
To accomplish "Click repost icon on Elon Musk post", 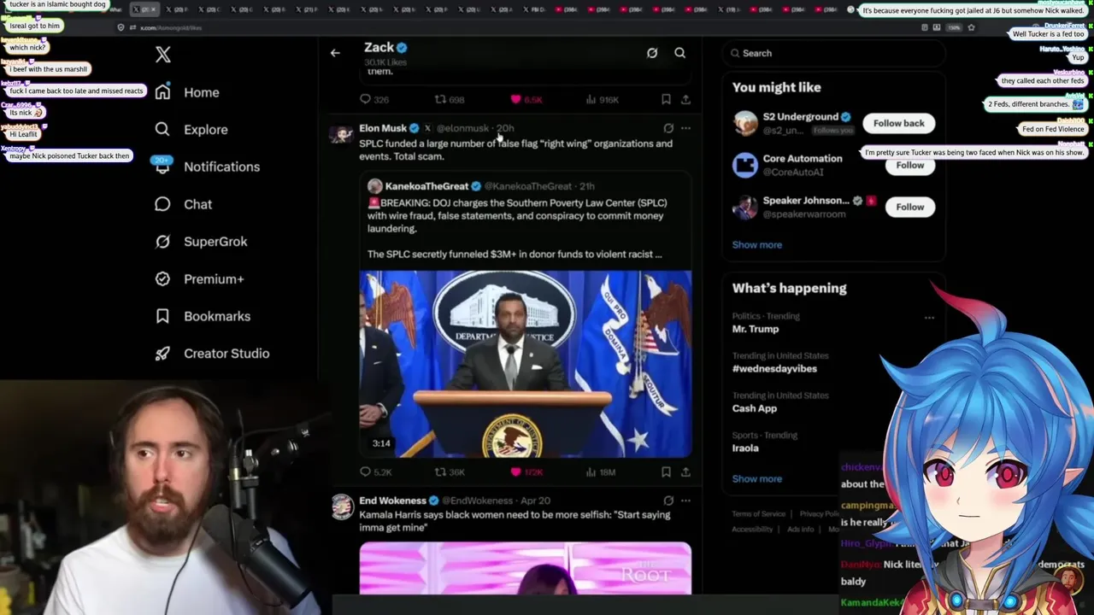I will 440,471.
